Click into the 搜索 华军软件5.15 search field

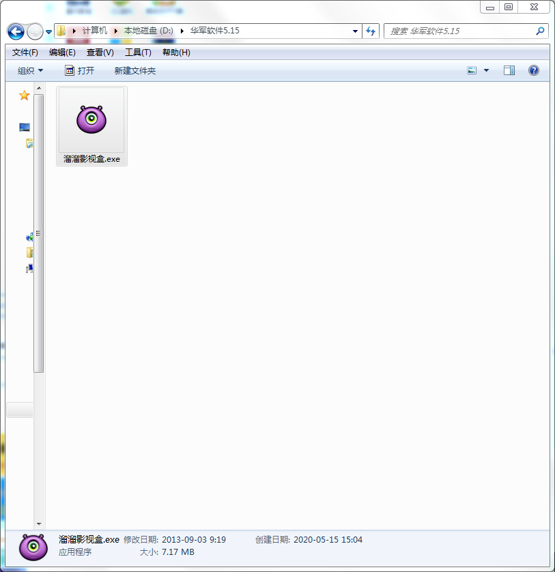457,31
